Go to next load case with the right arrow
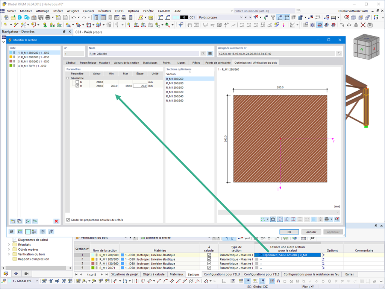 click(250, 17)
